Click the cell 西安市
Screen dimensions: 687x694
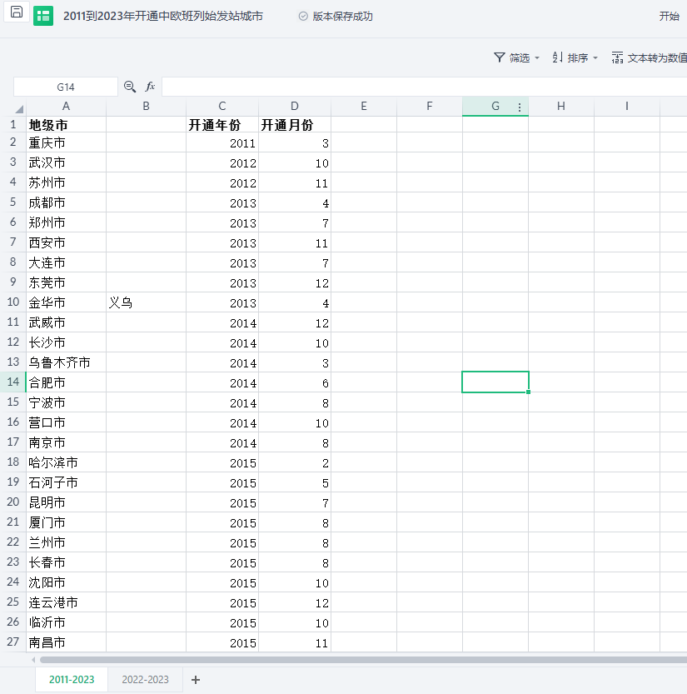pyautogui.click(x=66, y=242)
